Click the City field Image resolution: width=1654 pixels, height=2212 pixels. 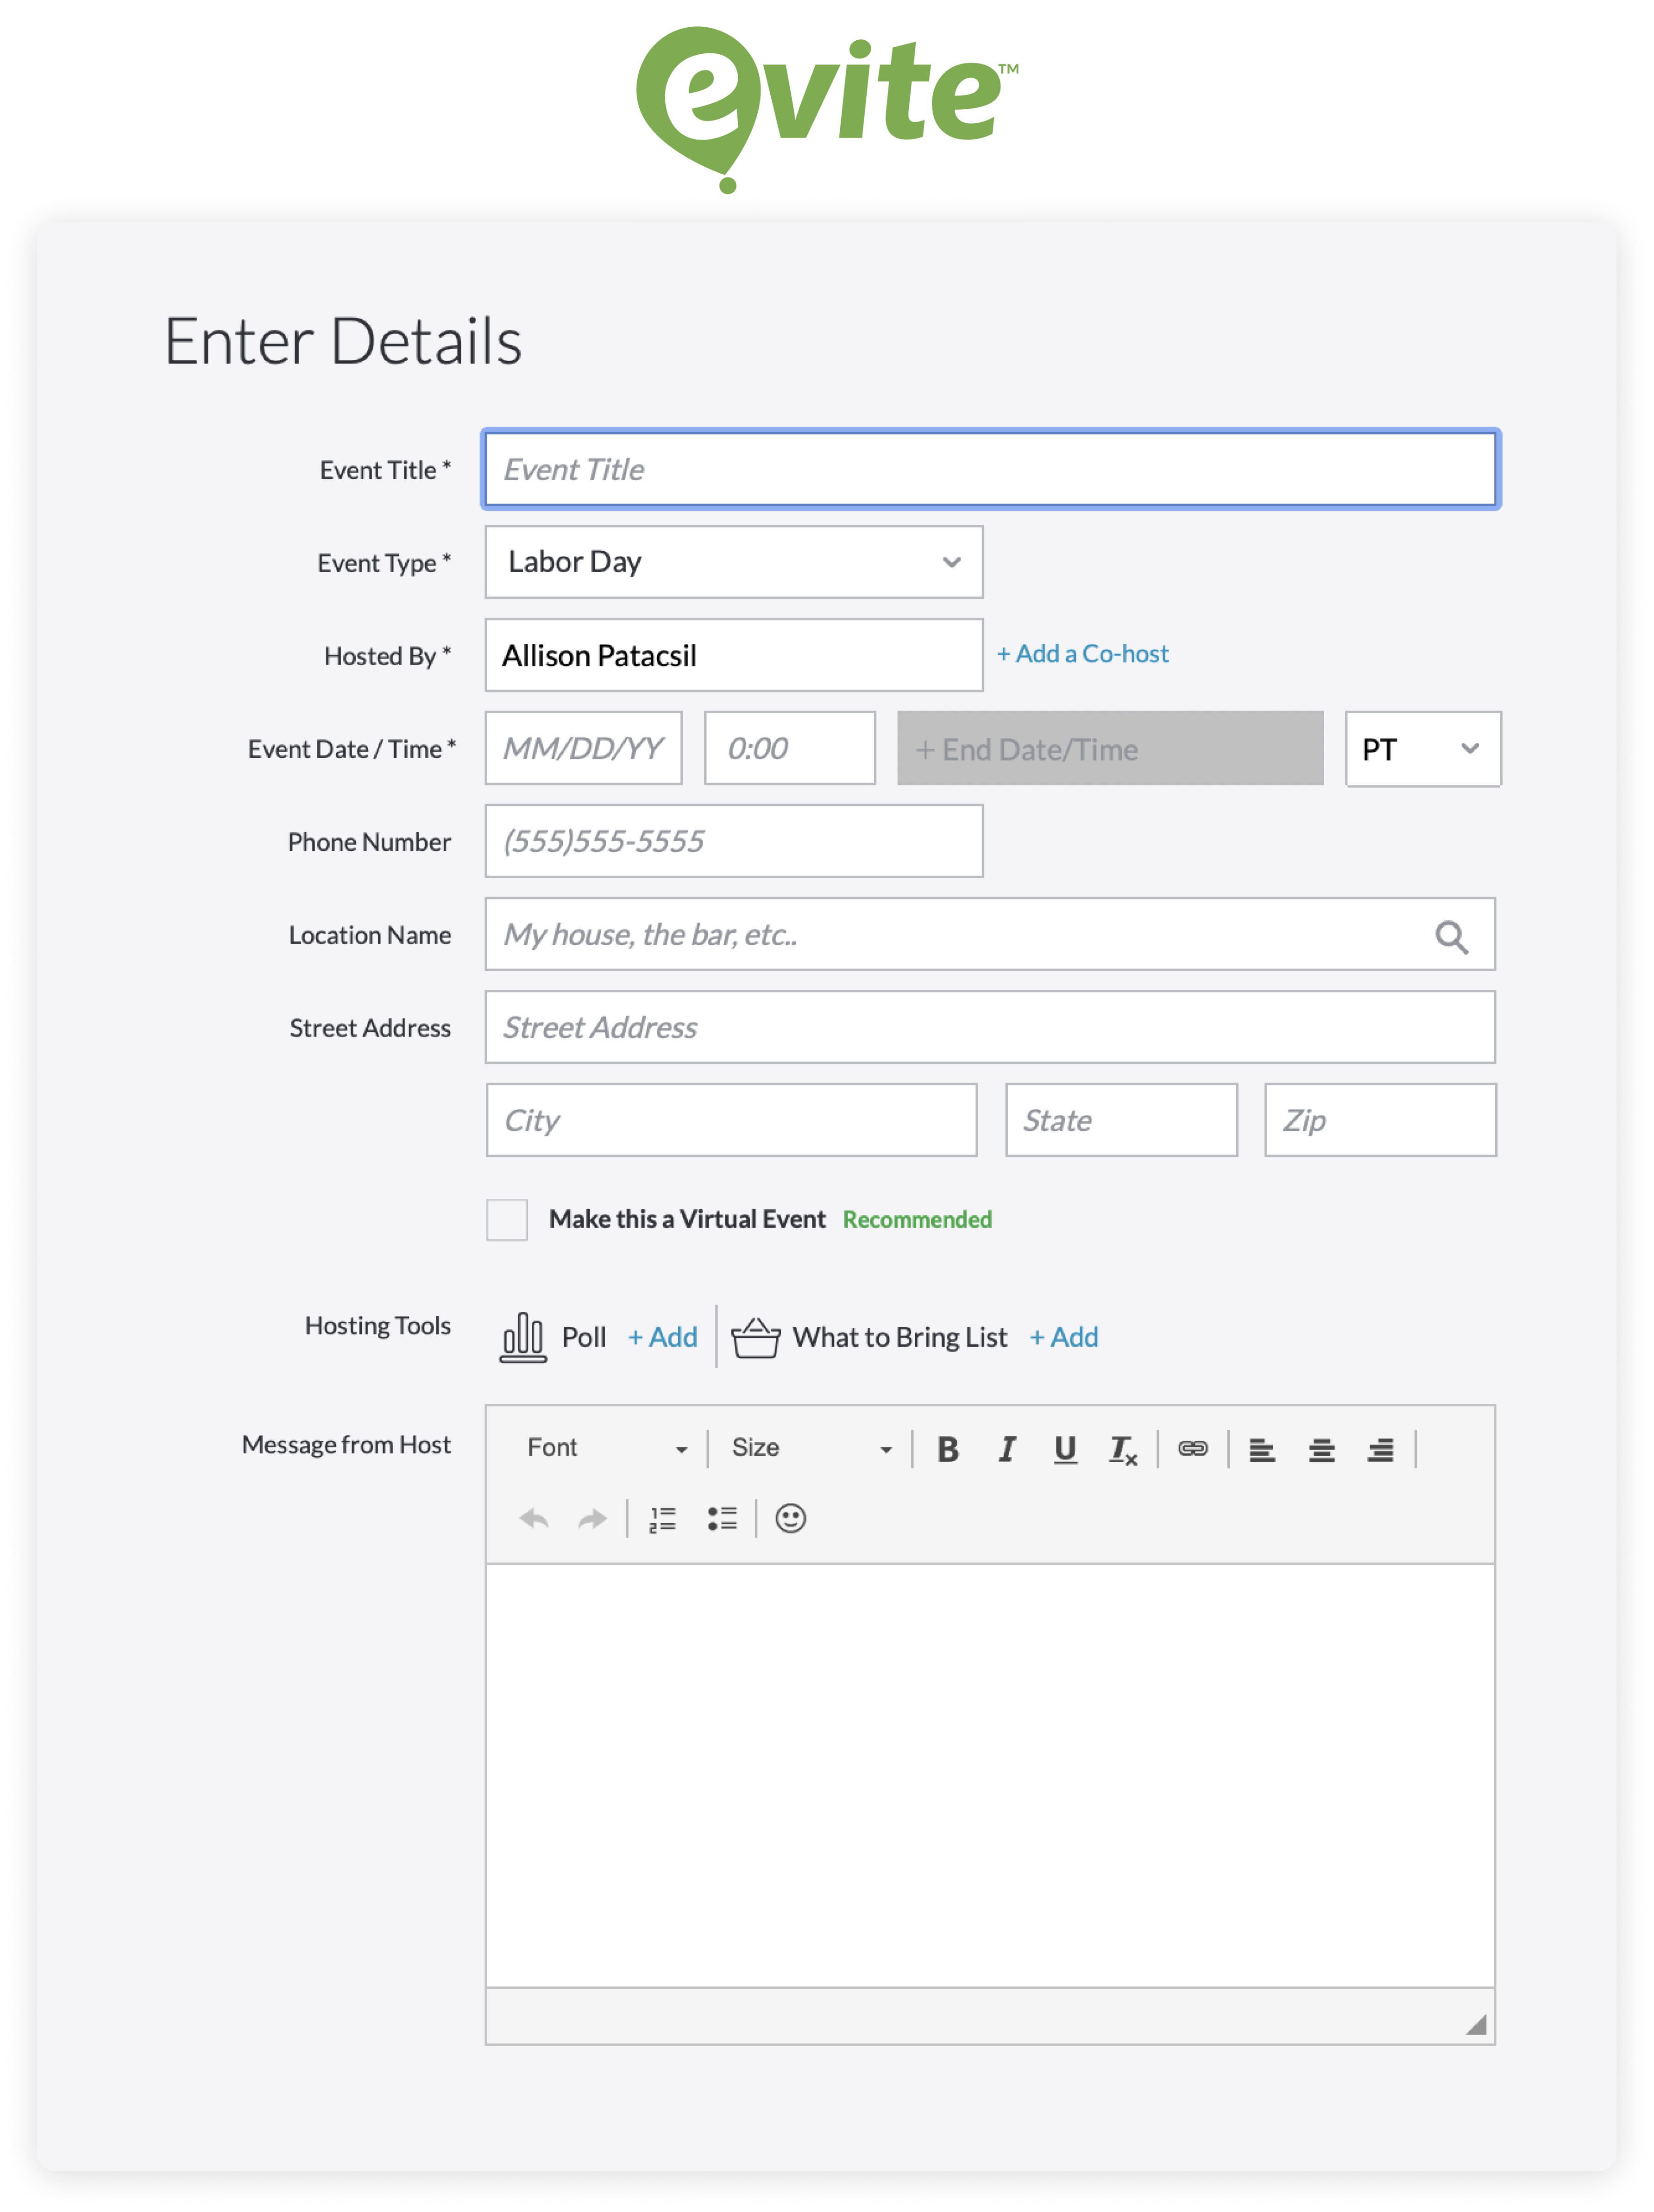(x=731, y=1120)
